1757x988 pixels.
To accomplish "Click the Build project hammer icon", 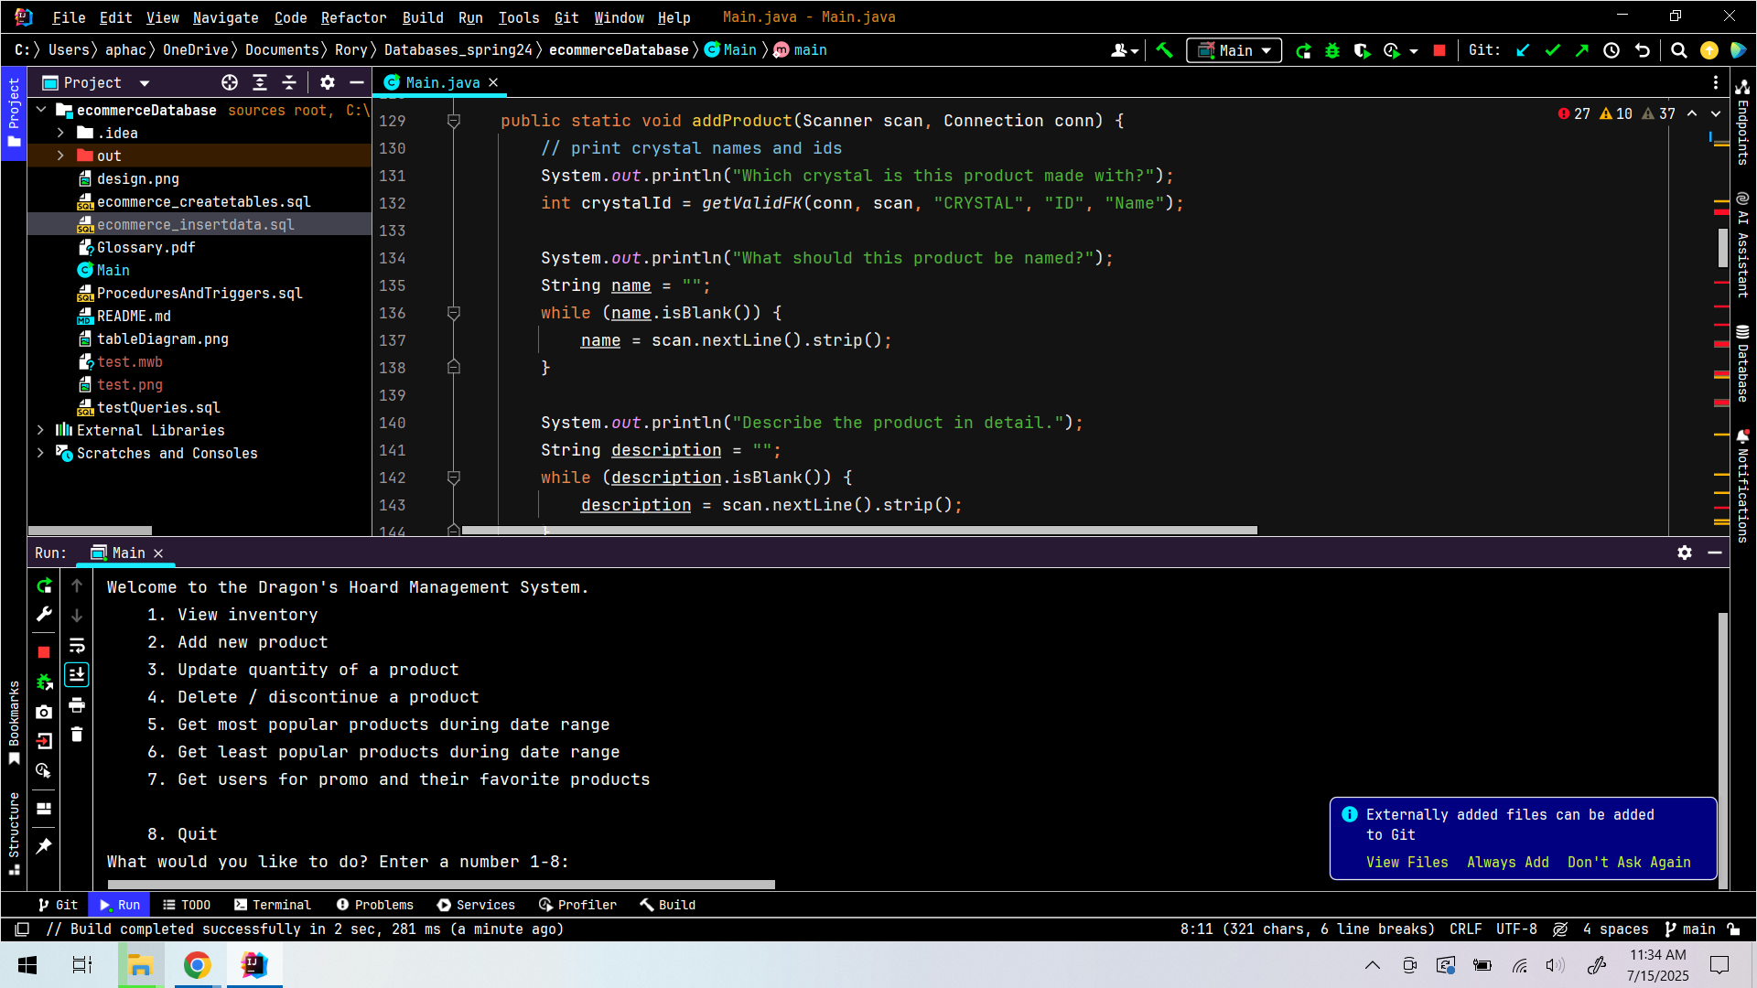I will pos(1164,50).
